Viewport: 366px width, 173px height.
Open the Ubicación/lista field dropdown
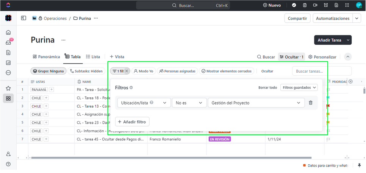pos(143,103)
